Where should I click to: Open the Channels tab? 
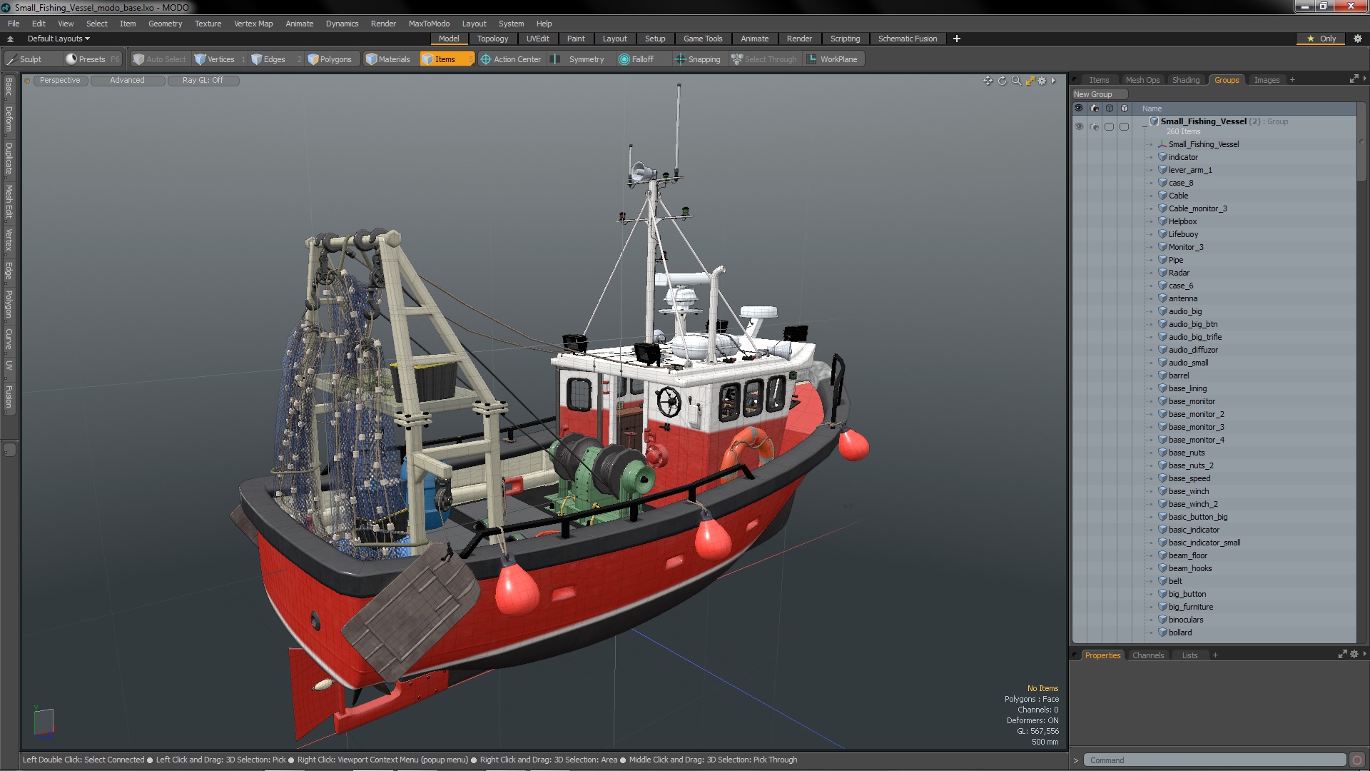1147,655
